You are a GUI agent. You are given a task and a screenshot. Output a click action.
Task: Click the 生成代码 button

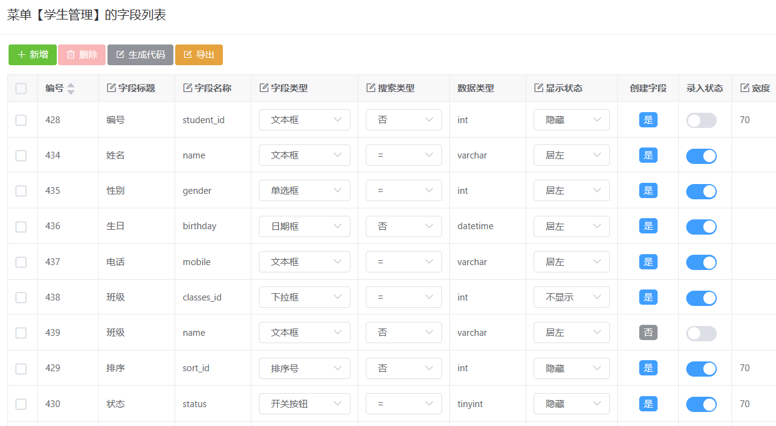coord(140,55)
